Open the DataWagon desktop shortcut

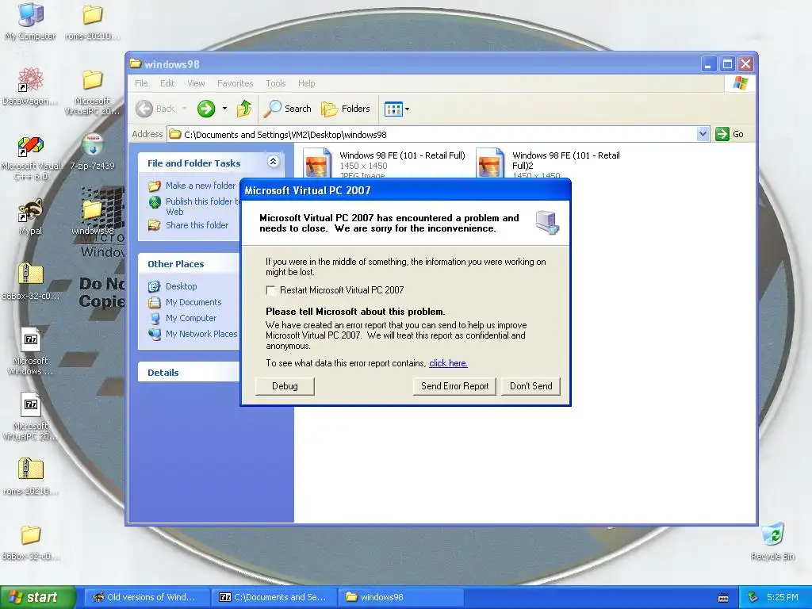click(x=31, y=86)
